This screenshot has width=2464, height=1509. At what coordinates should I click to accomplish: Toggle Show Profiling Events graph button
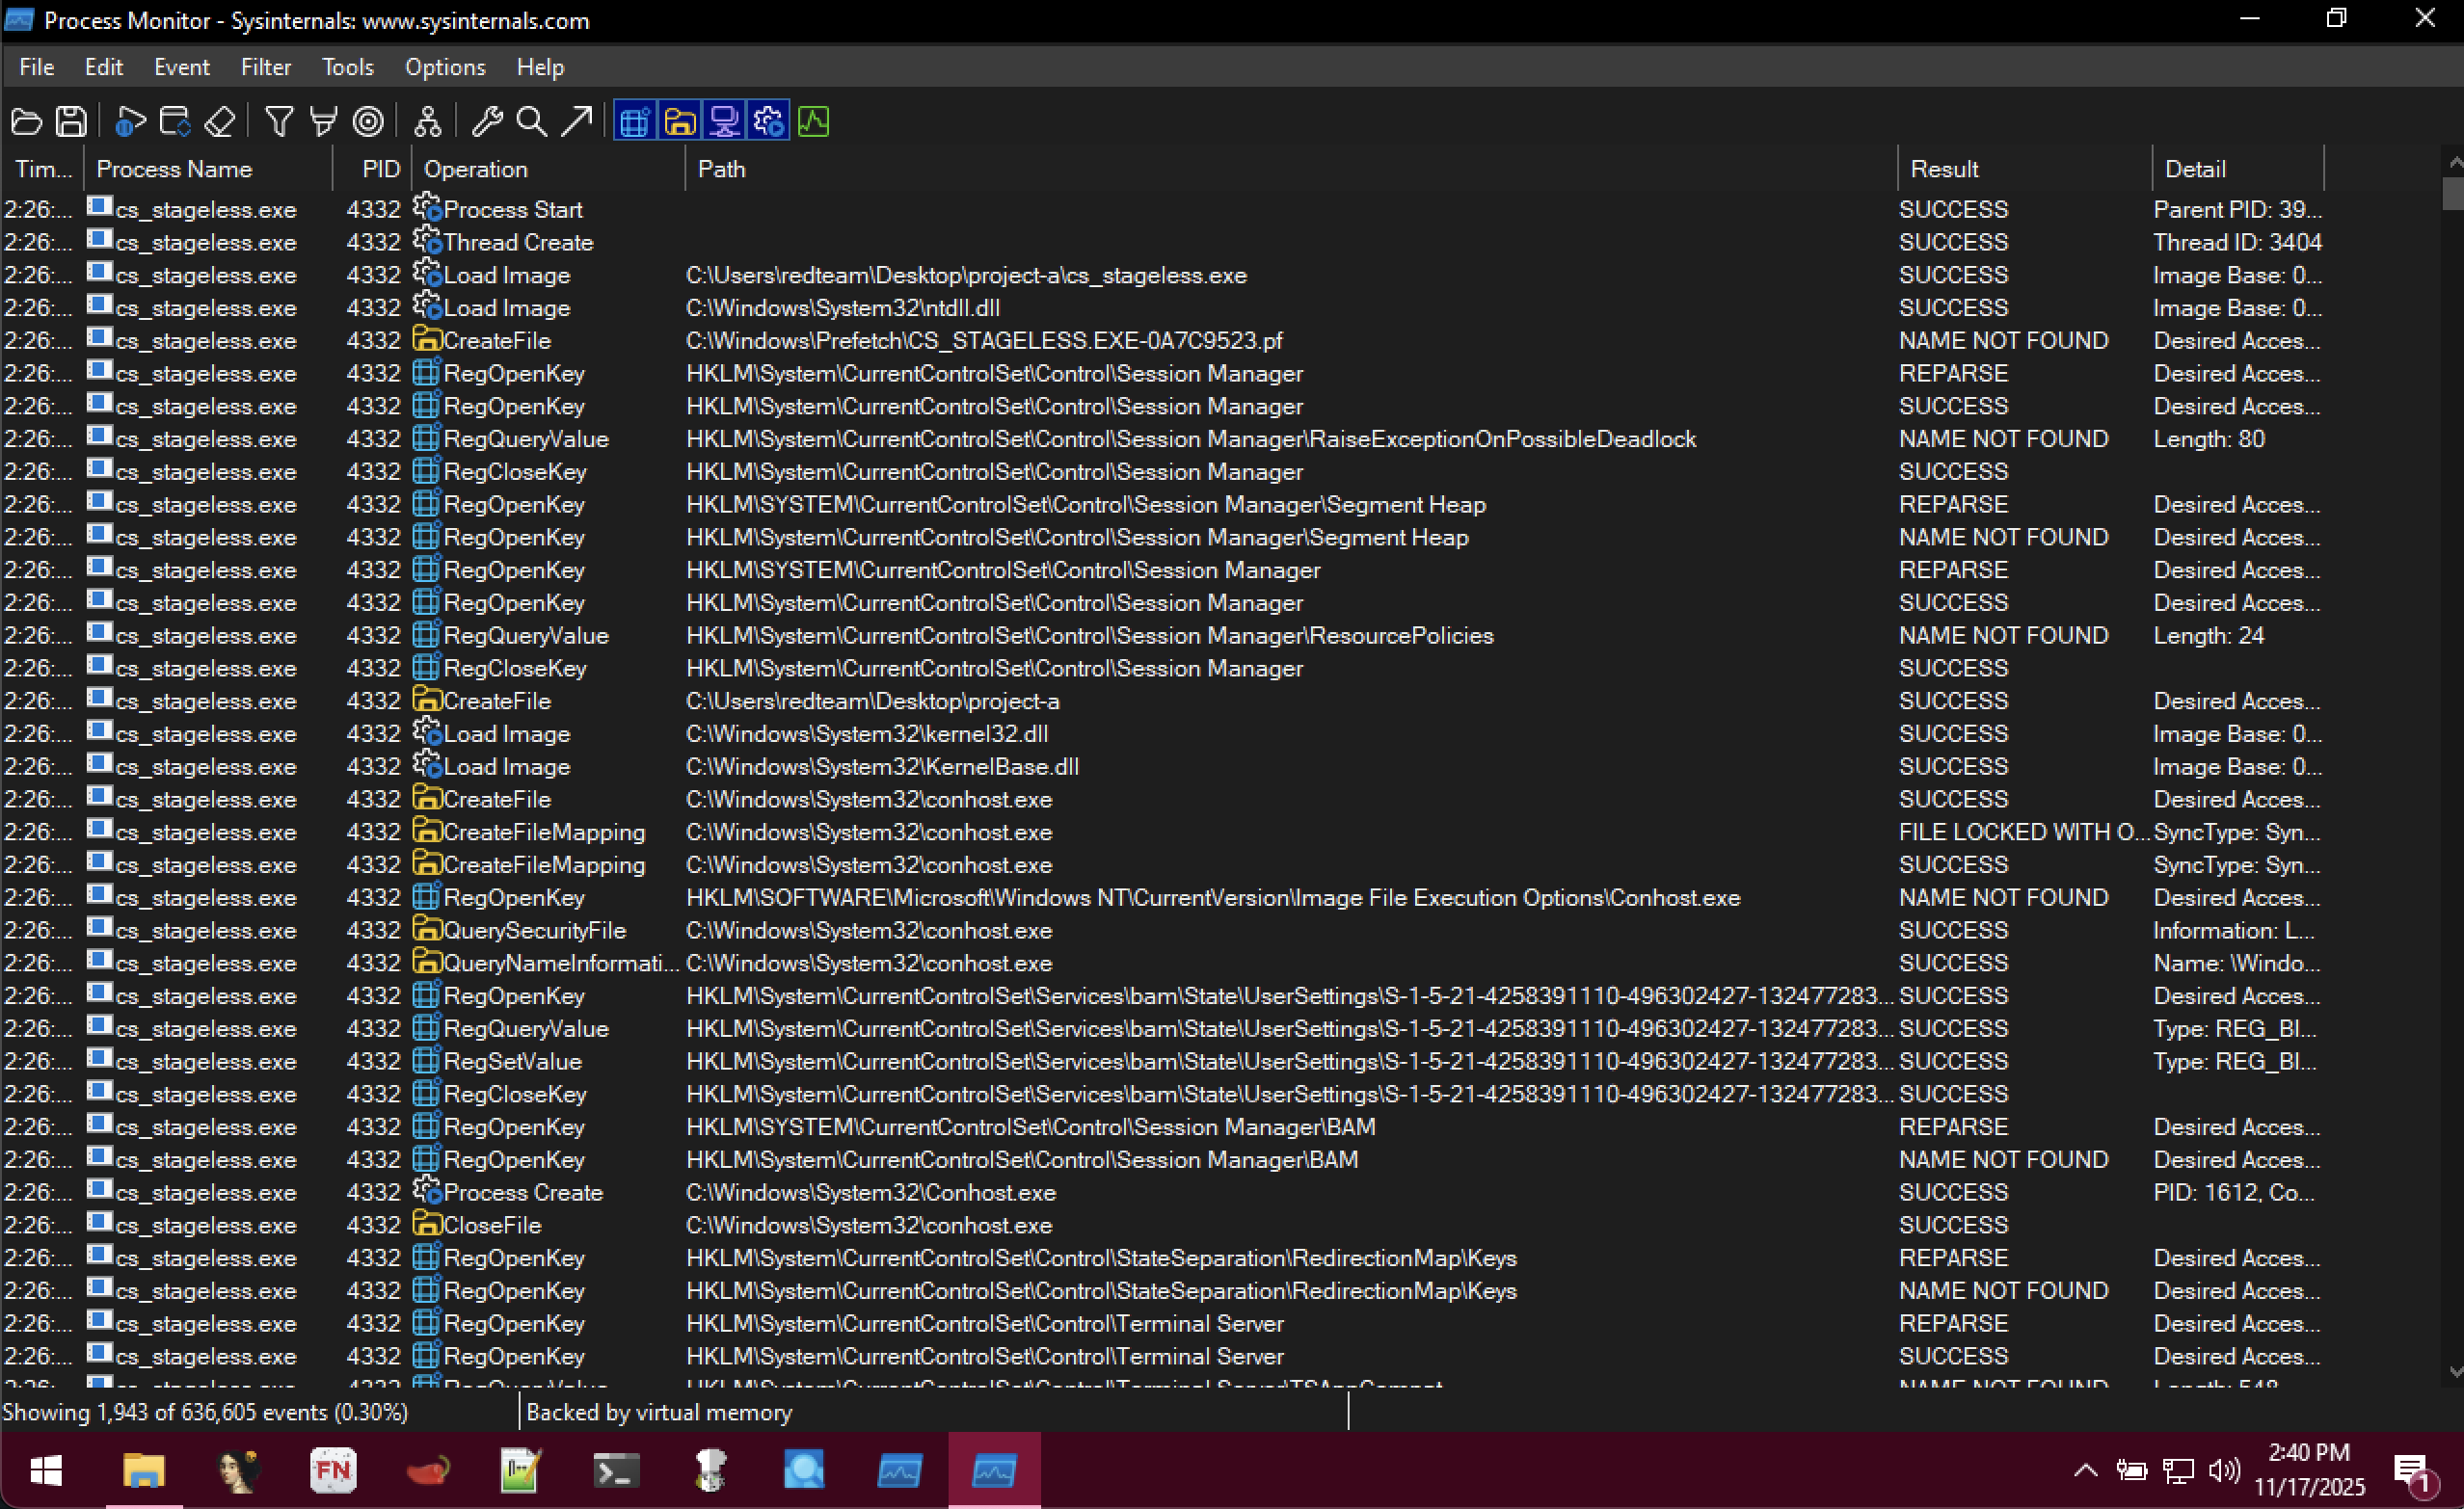pos(813,122)
